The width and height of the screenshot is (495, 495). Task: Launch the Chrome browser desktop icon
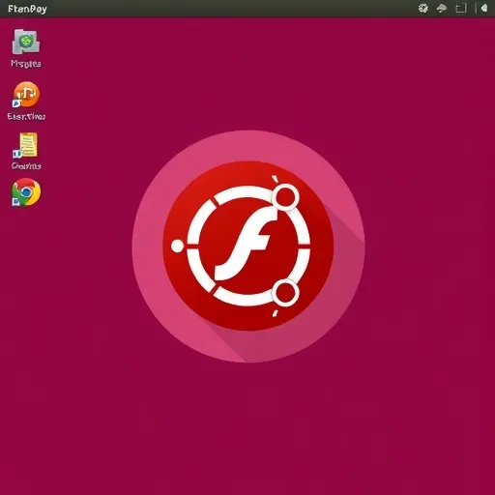tap(26, 192)
